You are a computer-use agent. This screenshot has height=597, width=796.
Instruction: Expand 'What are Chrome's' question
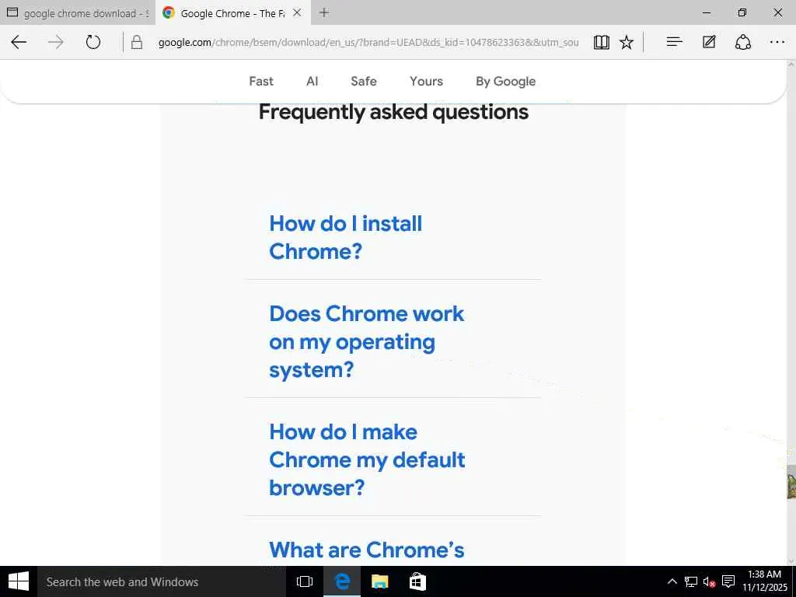tap(367, 550)
